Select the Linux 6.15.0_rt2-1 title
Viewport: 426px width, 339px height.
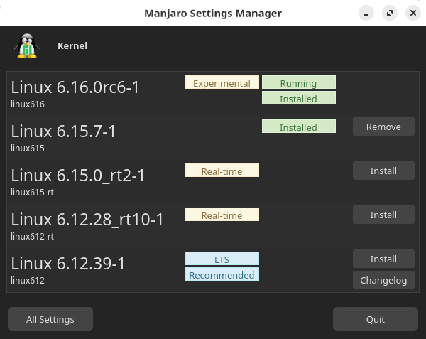pyautogui.click(x=77, y=176)
